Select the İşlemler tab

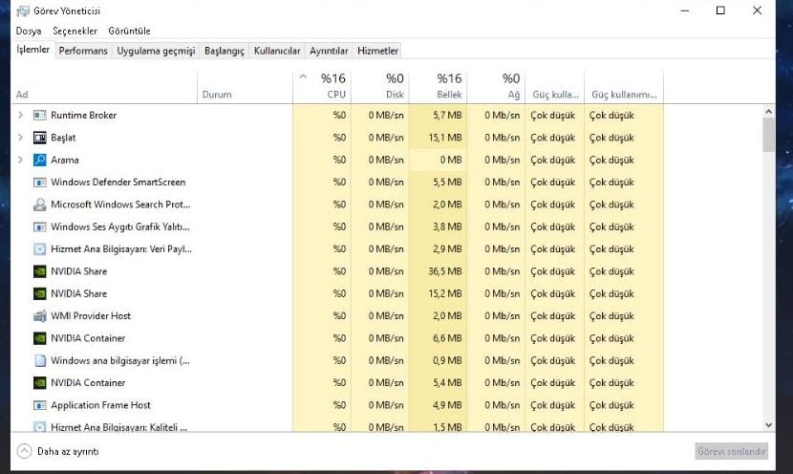point(32,50)
